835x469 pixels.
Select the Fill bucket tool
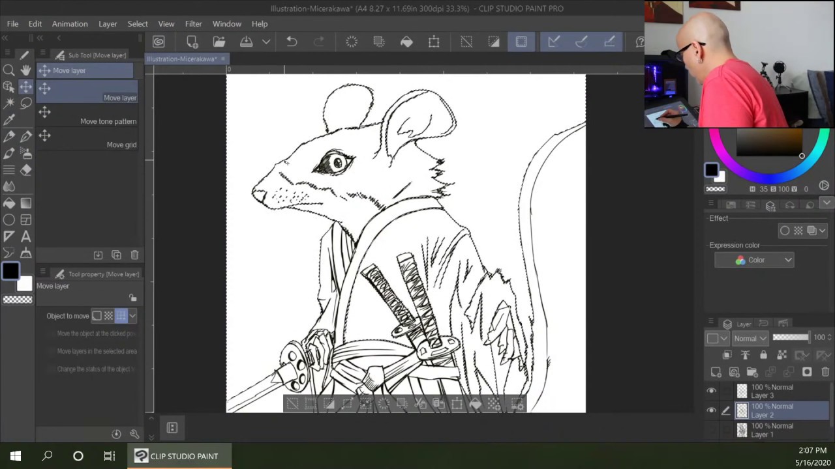pyautogui.click(x=9, y=203)
